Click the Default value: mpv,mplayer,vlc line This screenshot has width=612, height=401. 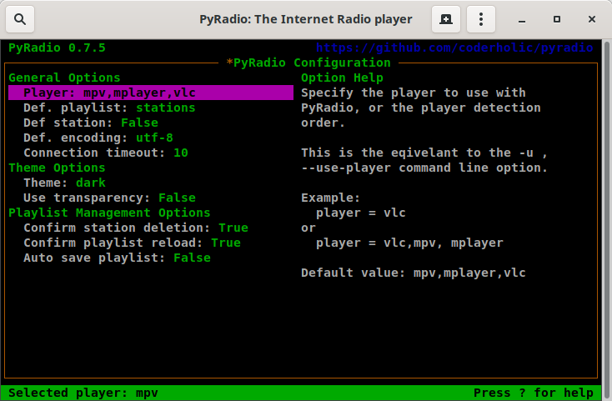tap(414, 273)
